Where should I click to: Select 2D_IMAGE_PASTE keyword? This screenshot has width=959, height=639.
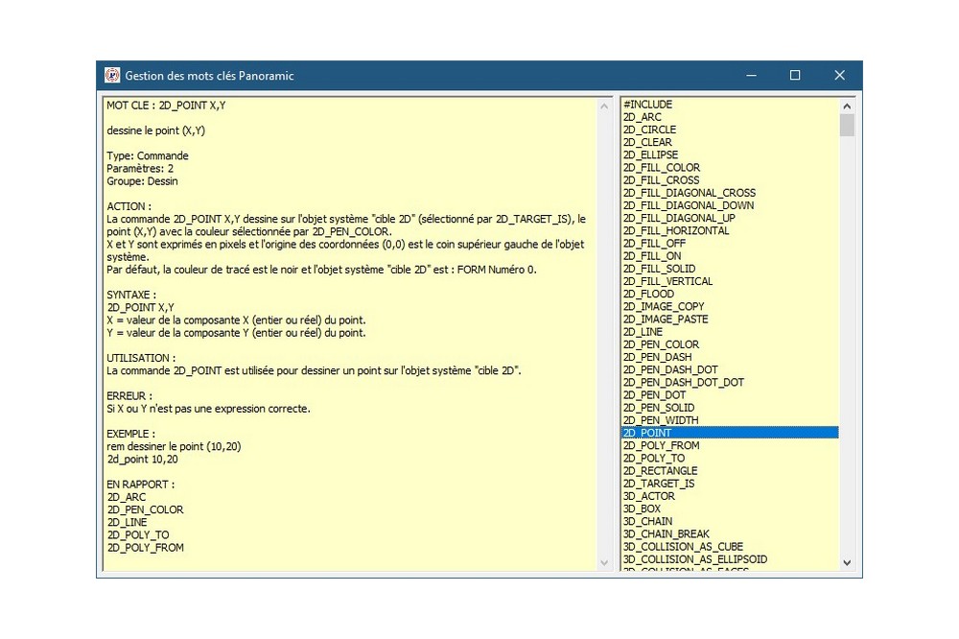[730, 319]
